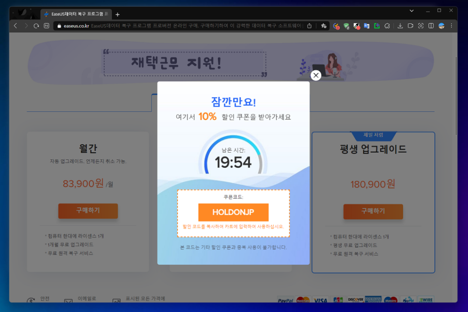Click the countdown timer 19:54

(233, 162)
